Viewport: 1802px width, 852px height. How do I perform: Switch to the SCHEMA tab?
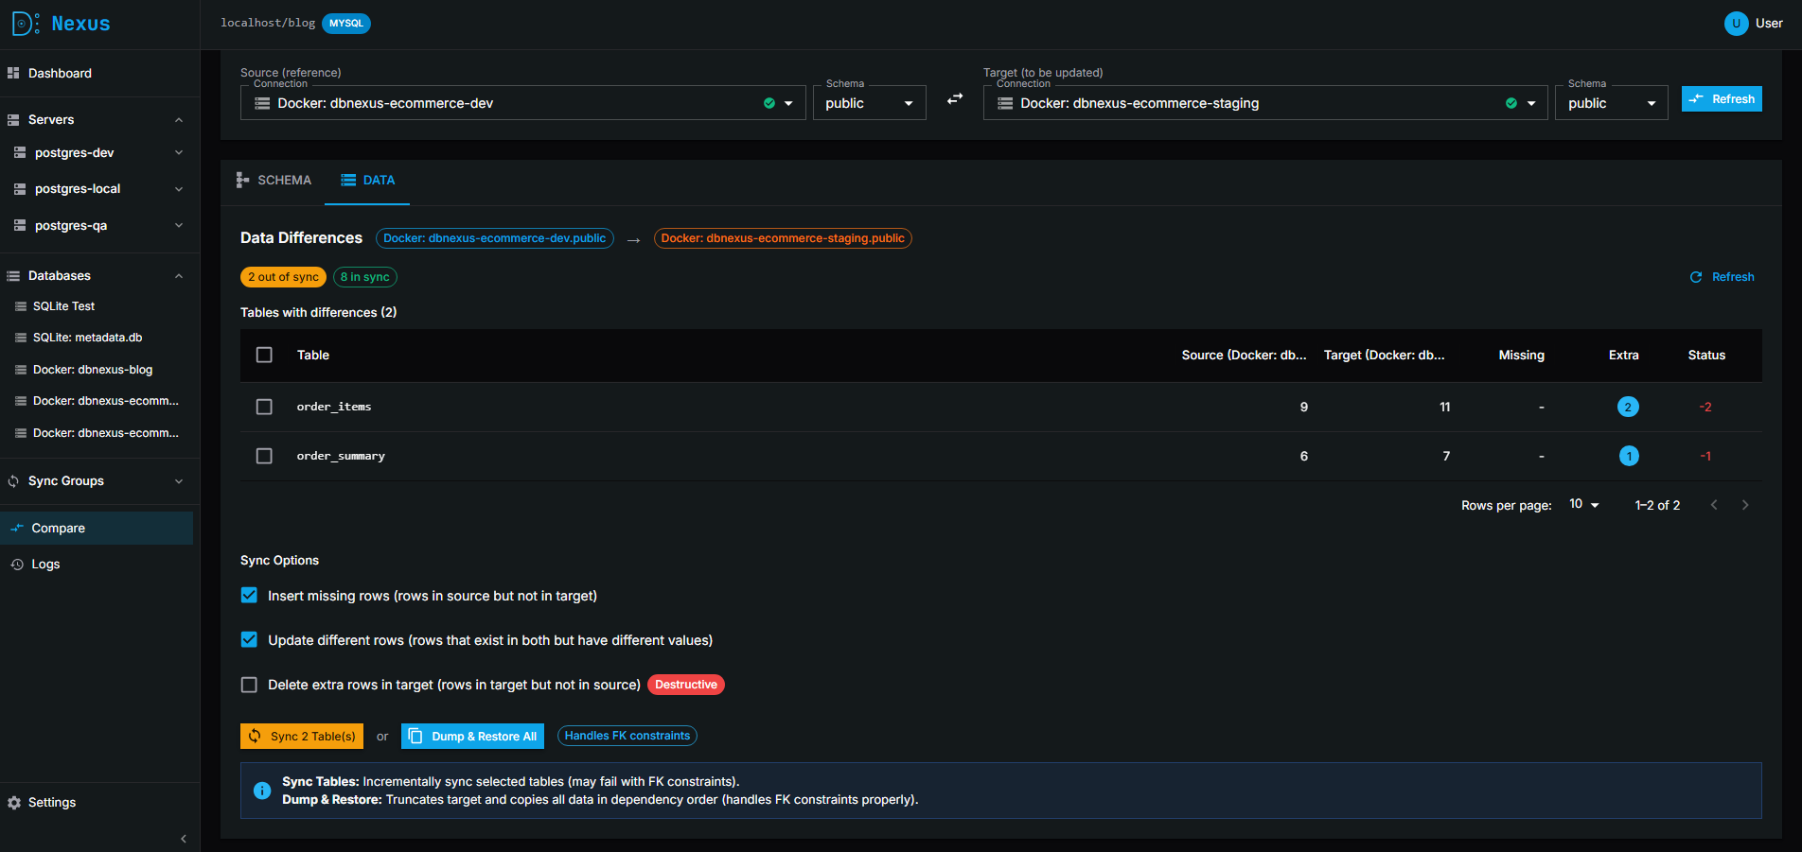(274, 181)
